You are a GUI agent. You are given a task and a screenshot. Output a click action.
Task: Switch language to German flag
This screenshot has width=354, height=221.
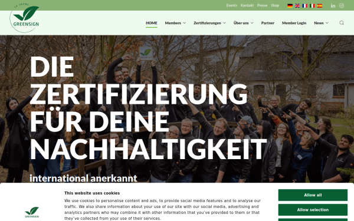290,6
